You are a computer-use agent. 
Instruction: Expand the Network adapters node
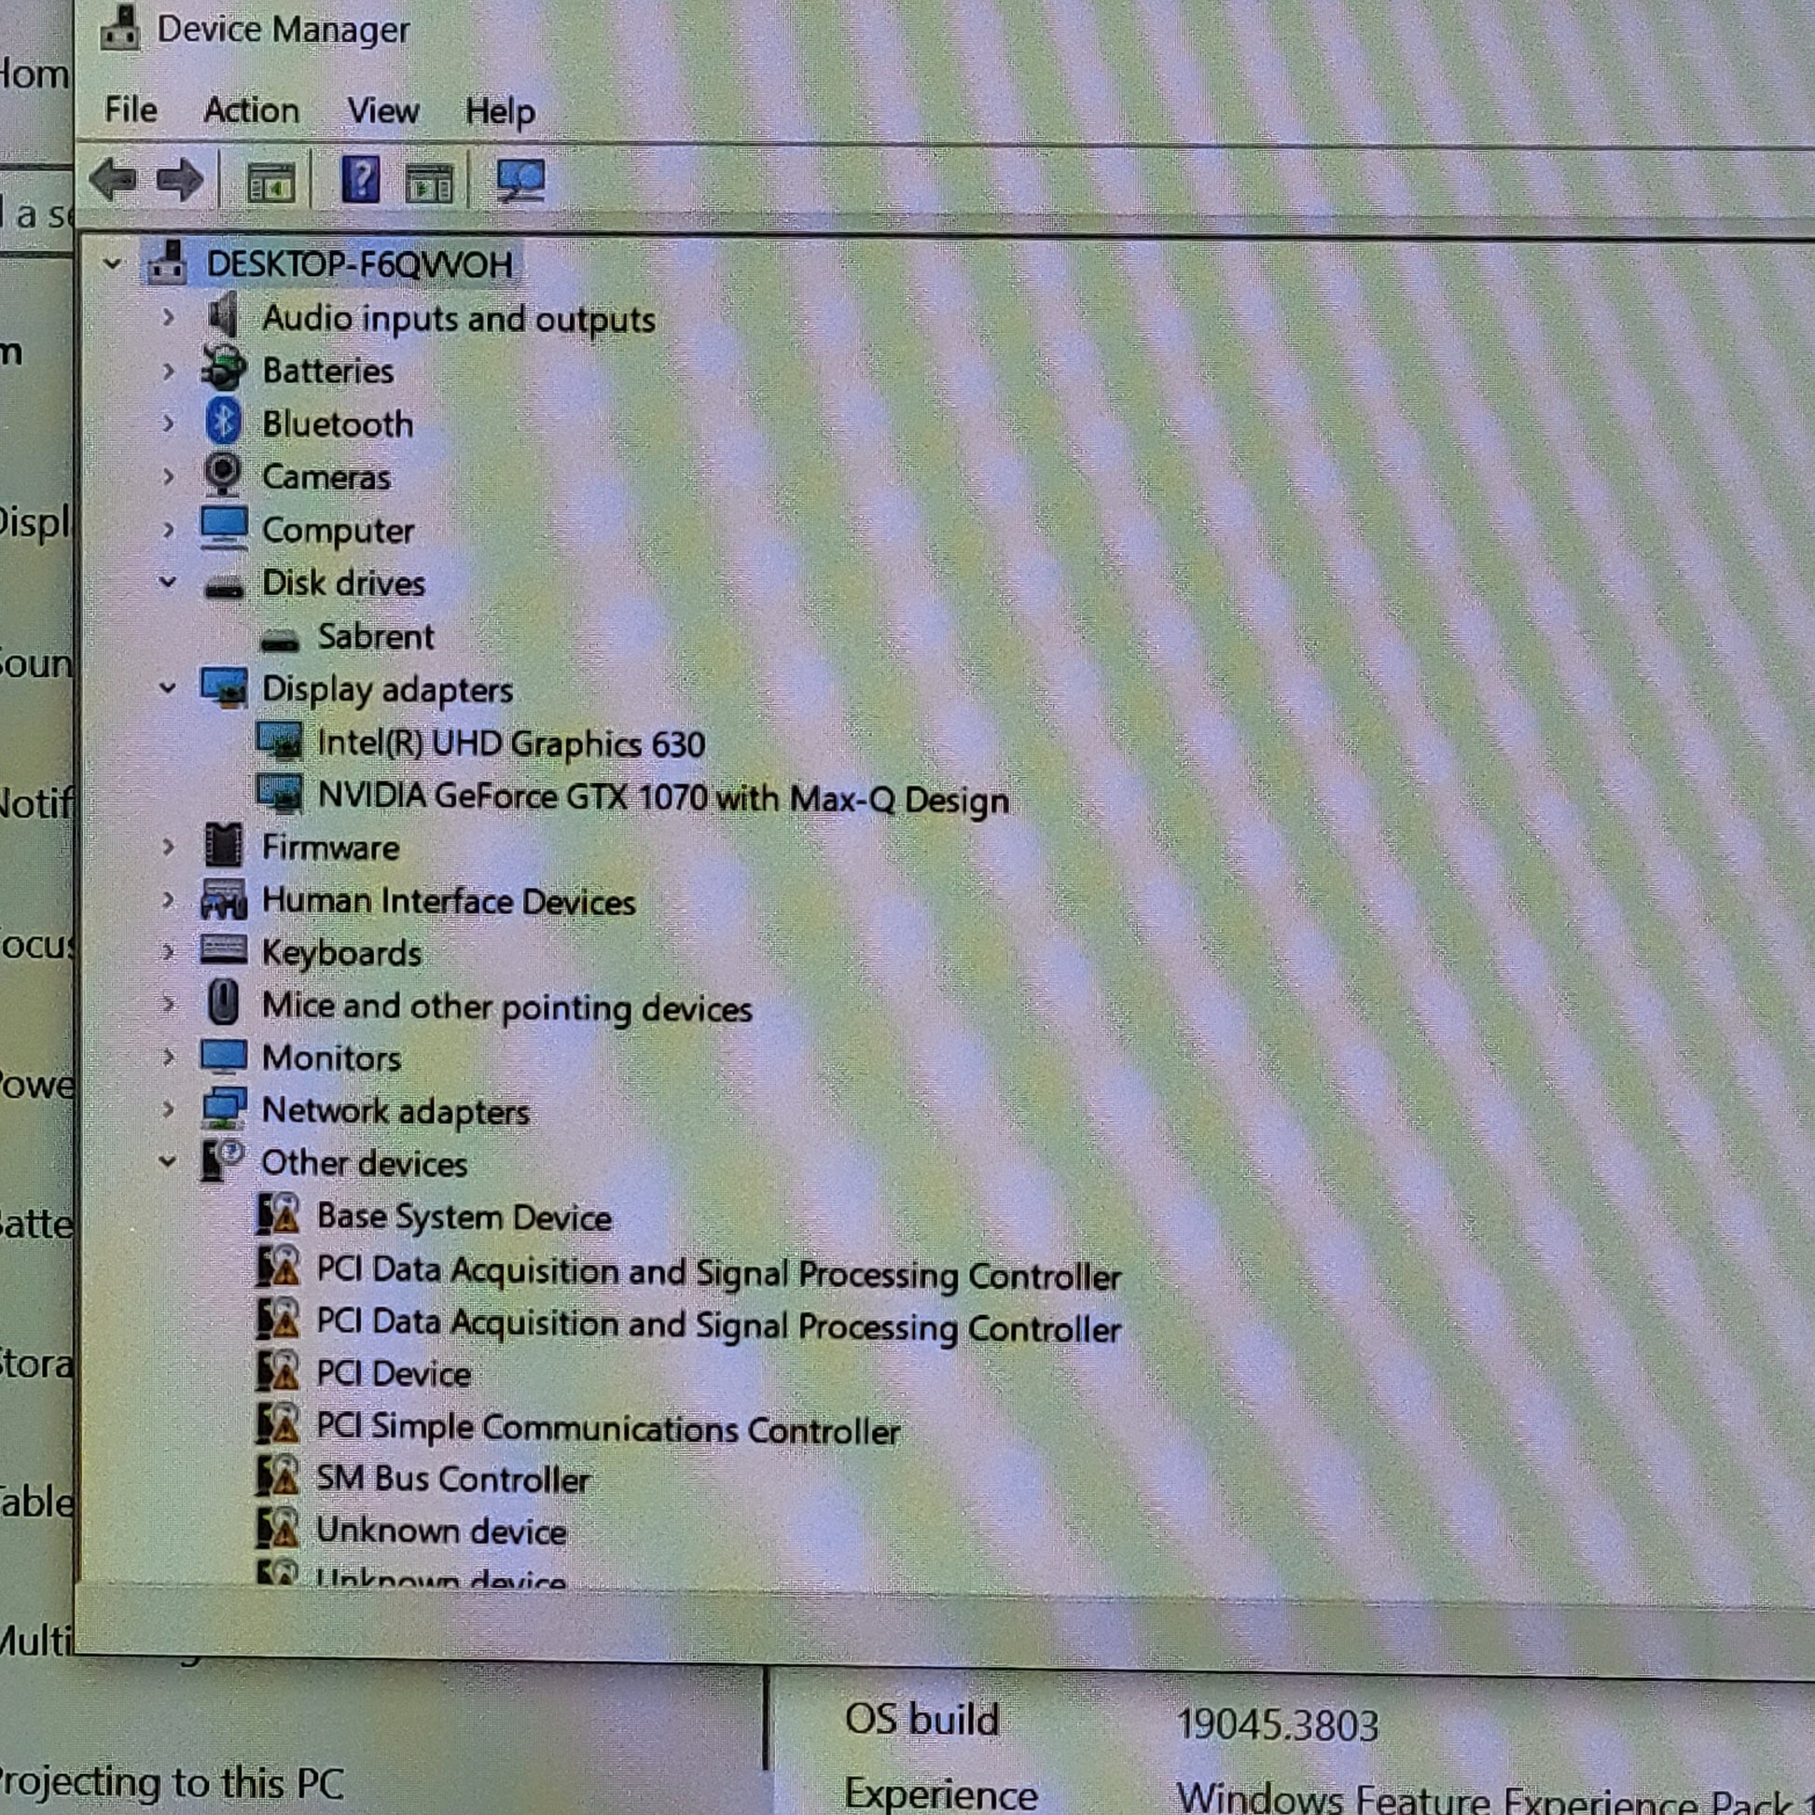(x=168, y=1110)
